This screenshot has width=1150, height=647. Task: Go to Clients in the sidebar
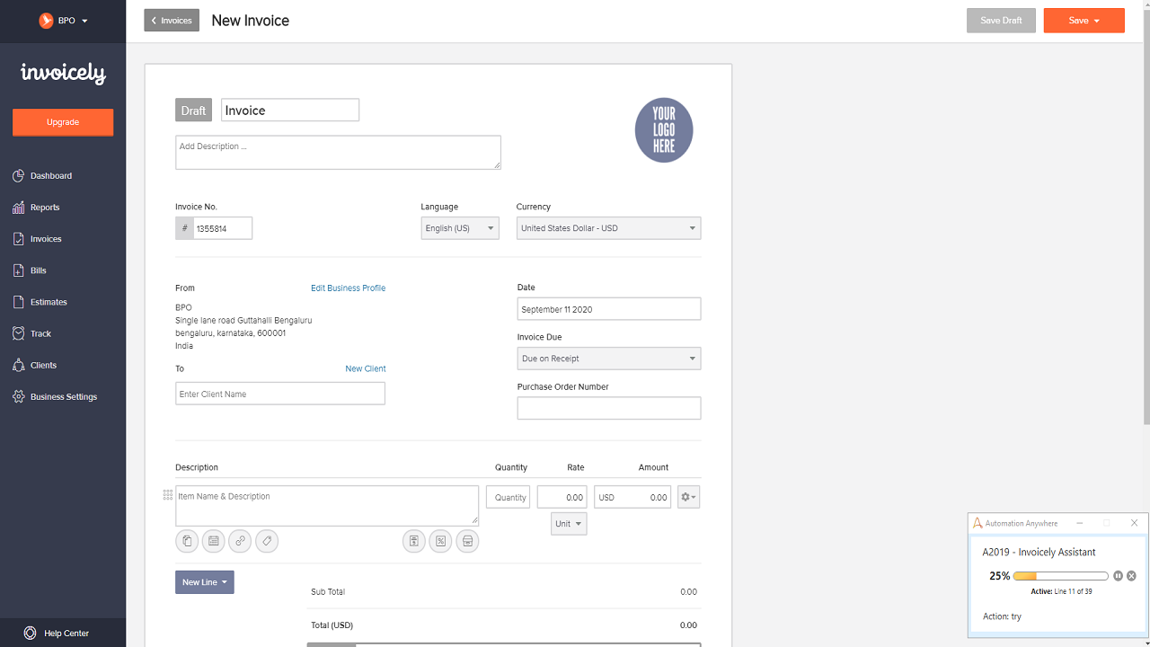tap(43, 366)
